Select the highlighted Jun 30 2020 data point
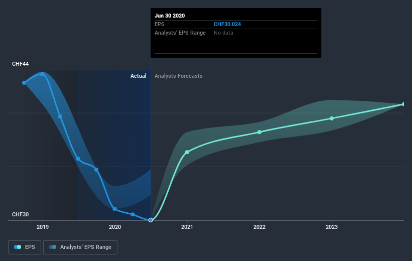Viewport: 412px width, 261px height. click(x=151, y=220)
